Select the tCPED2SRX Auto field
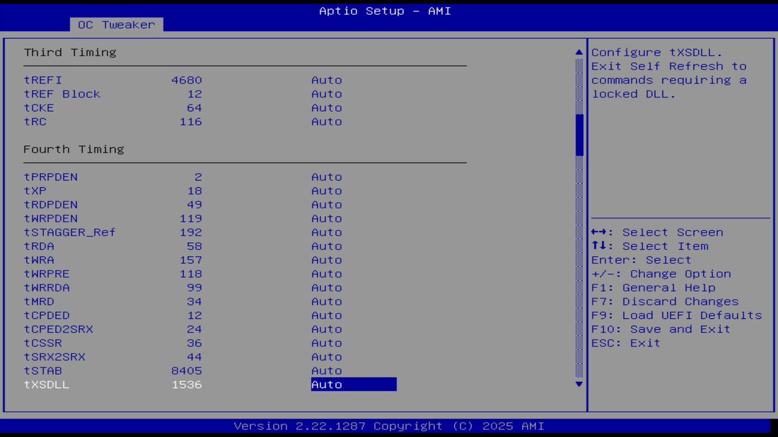 click(326, 330)
